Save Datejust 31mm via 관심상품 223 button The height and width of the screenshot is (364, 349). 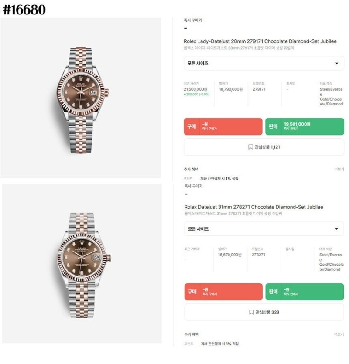tap(264, 312)
